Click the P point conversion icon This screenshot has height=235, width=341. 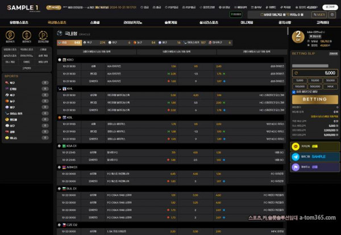(44, 36)
